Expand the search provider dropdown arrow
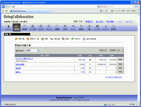141x107 pixels. 138,6
